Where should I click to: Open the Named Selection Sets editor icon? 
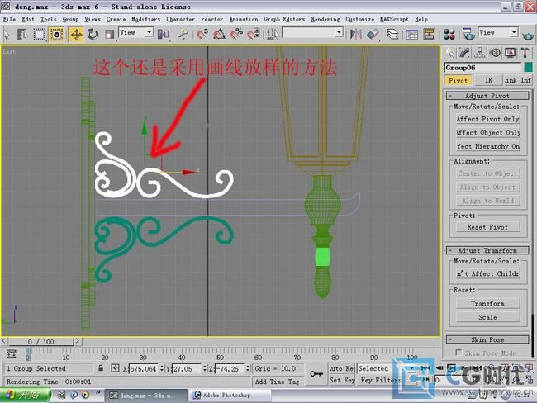tap(273, 34)
